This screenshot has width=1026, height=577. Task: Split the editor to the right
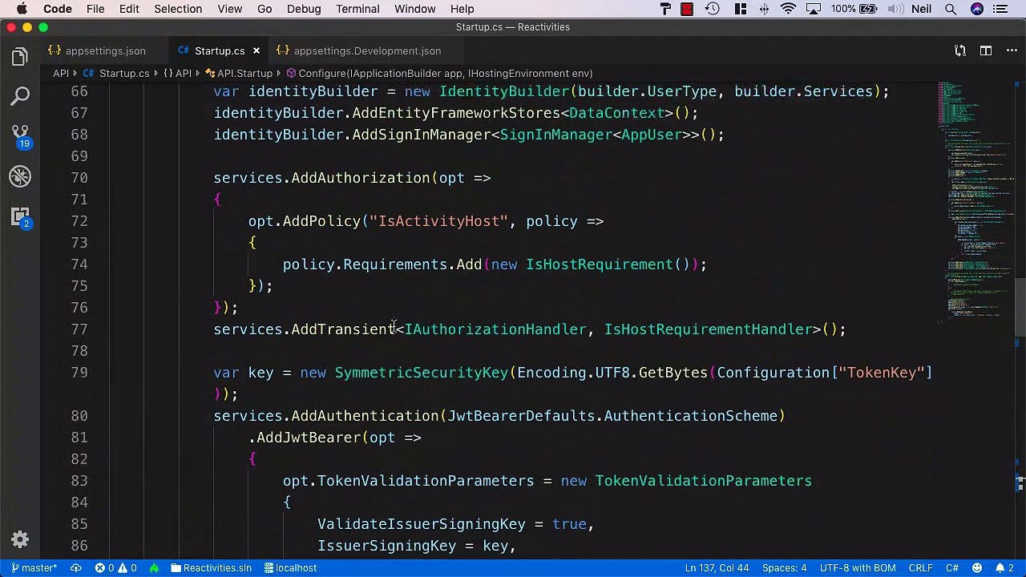(x=987, y=50)
